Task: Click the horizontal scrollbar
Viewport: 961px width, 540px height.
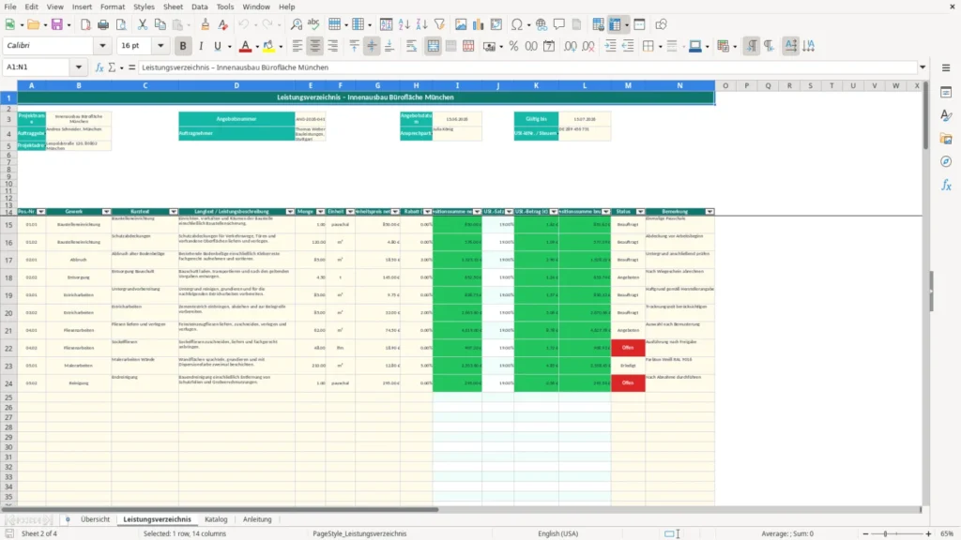Action: pyautogui.click(x=220, y=509)
